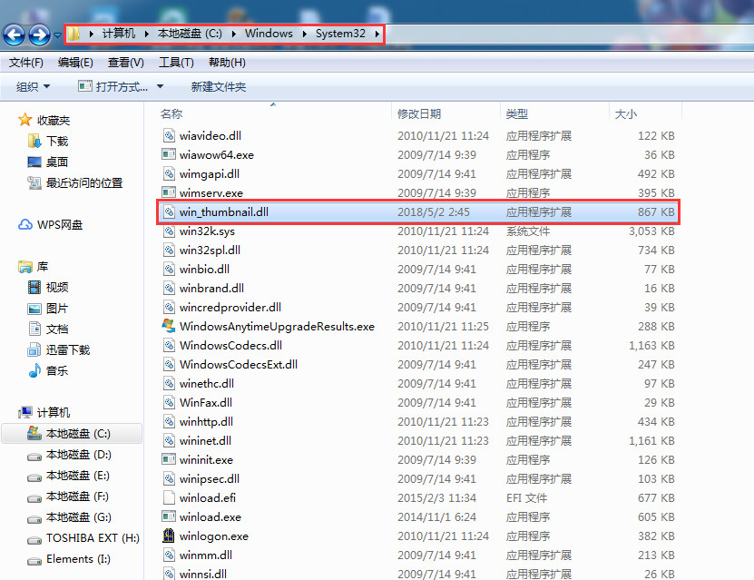Select 计算机 in navigation pane
Screen dimensions: 754x580
[x=44, y=413]
